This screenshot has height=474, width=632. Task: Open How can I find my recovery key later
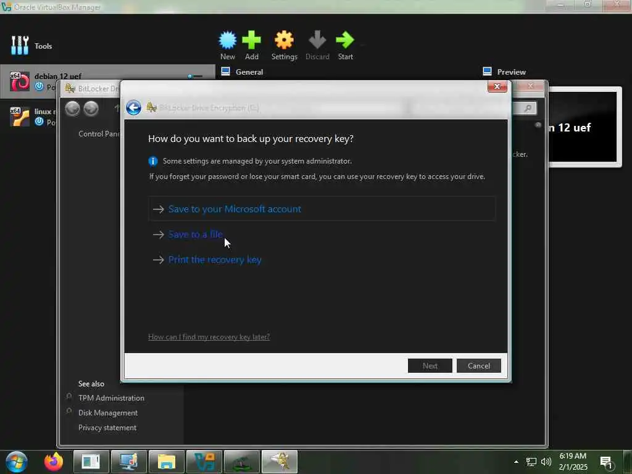(209, 337)
